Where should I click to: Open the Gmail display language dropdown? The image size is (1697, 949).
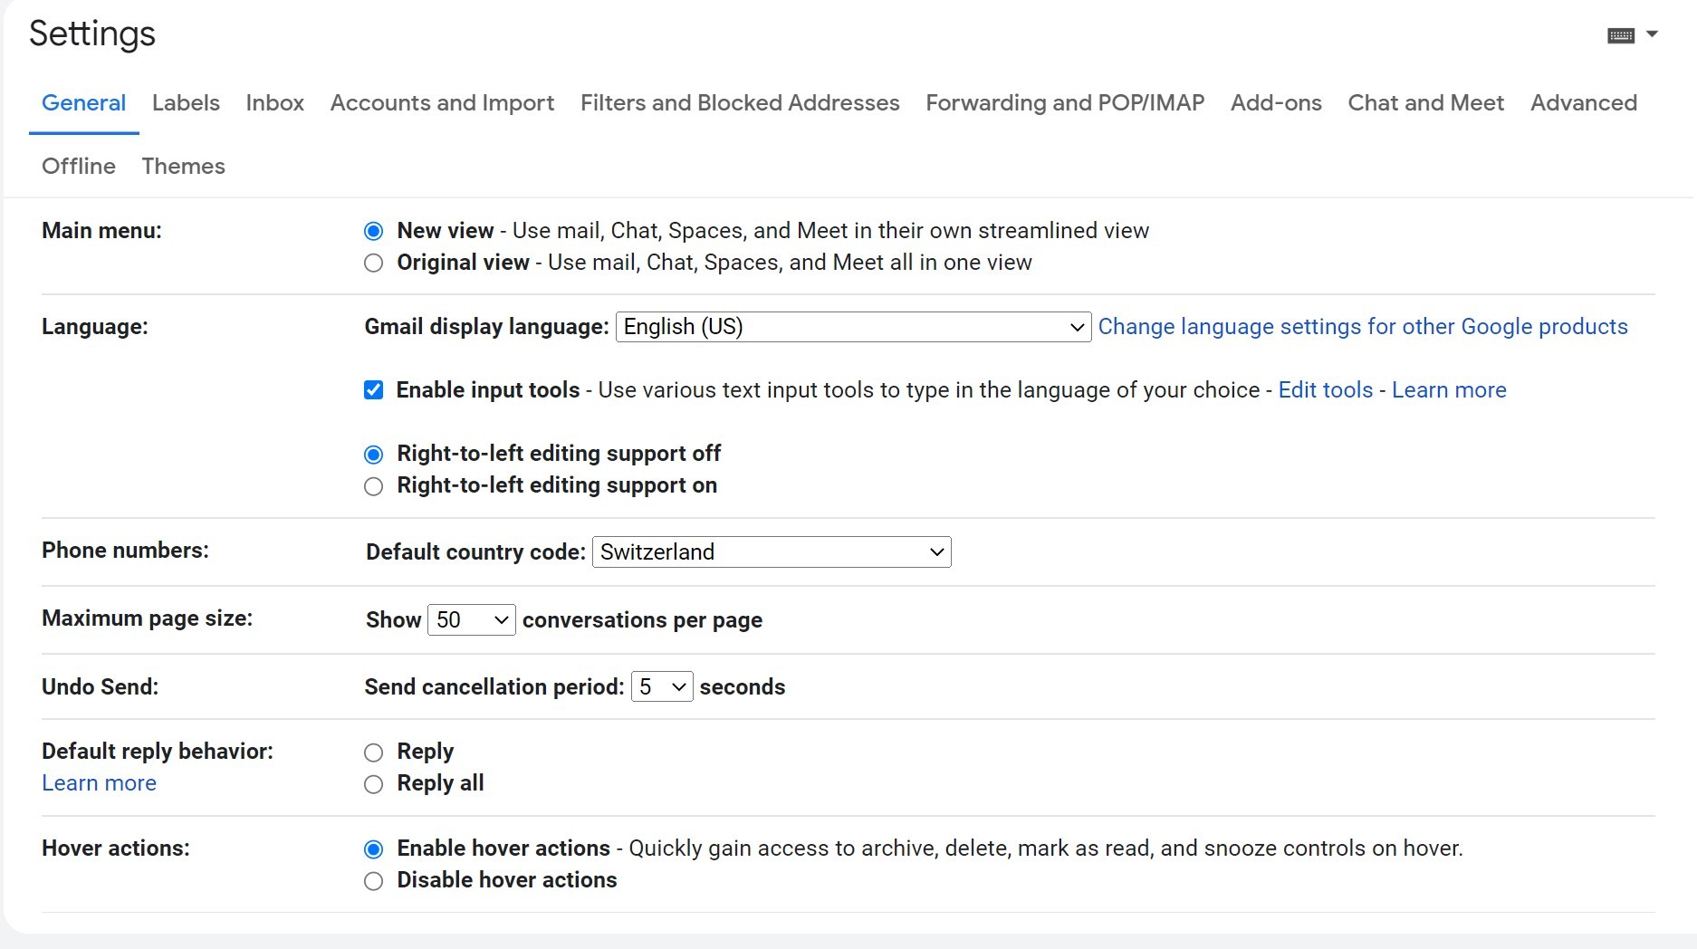pos(852,327)
